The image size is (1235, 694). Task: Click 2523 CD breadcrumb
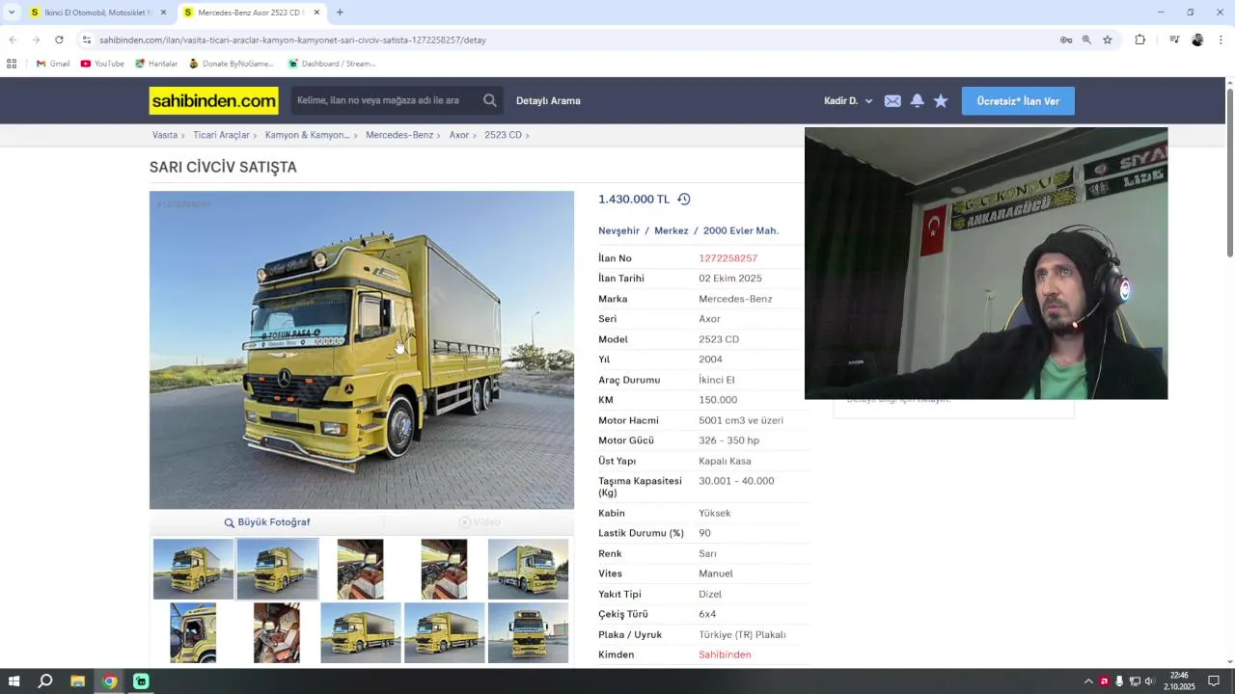[x=503, y=135]
